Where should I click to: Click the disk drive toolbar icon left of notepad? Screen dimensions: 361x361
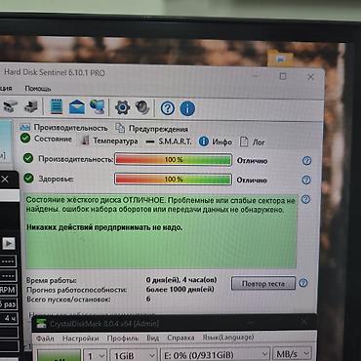[x=31, y=106]
